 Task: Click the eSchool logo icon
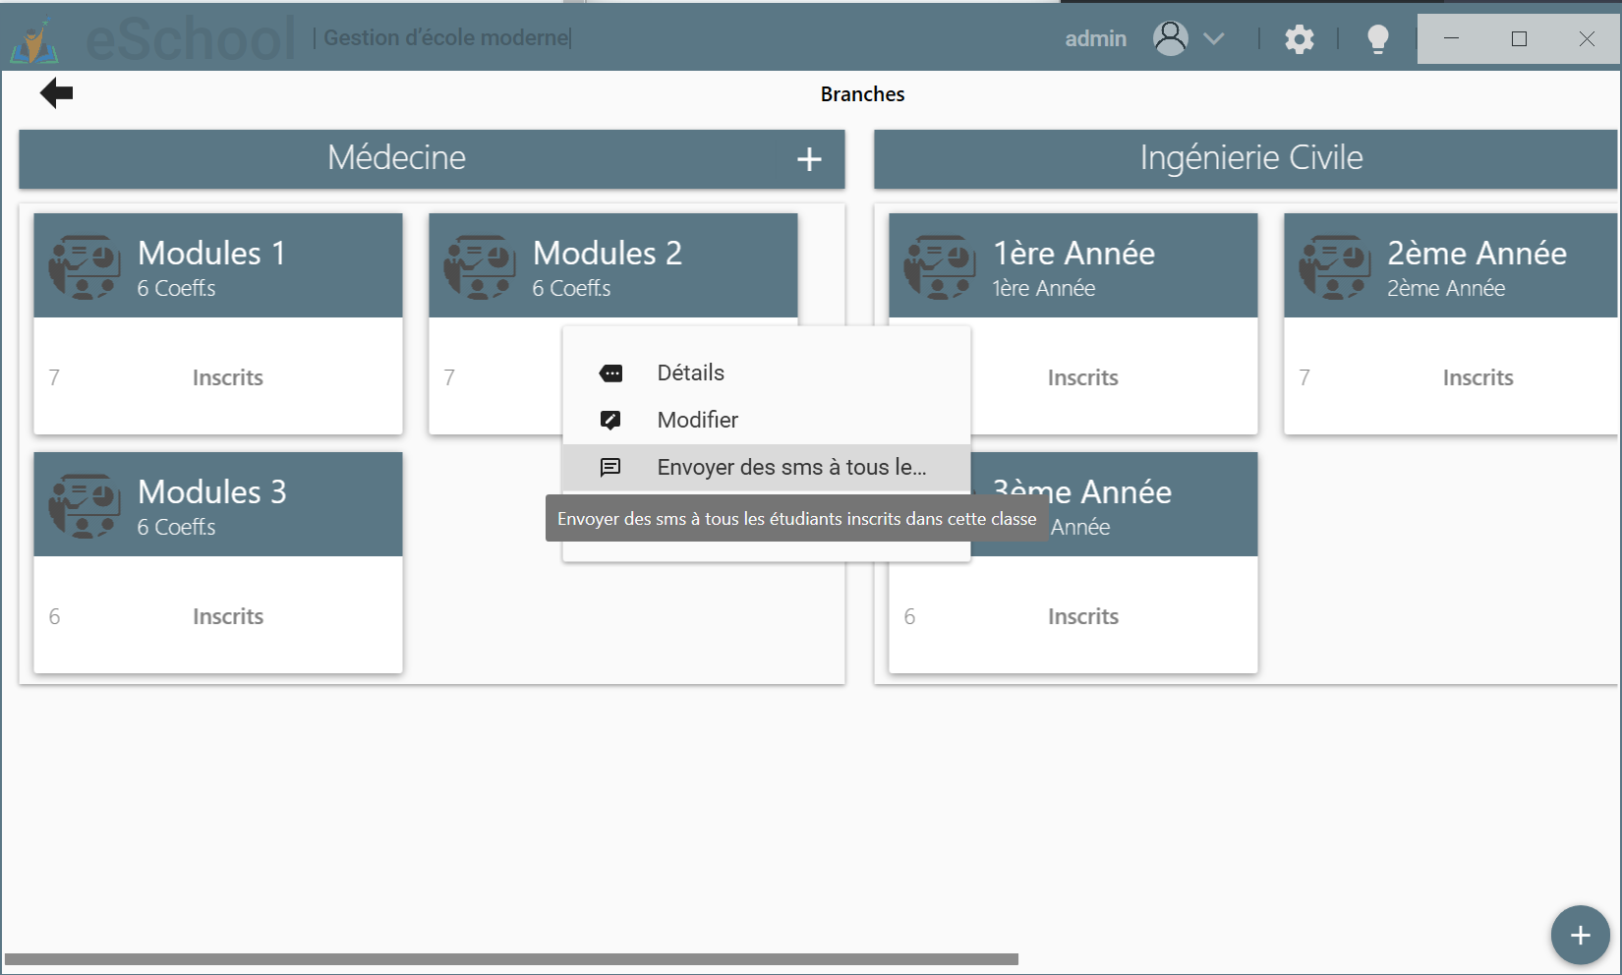(34, 40)
